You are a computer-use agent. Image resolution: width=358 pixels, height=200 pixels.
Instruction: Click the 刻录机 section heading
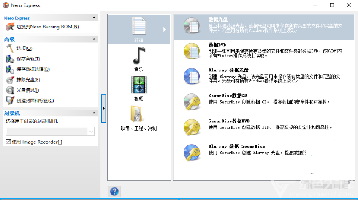12,113
